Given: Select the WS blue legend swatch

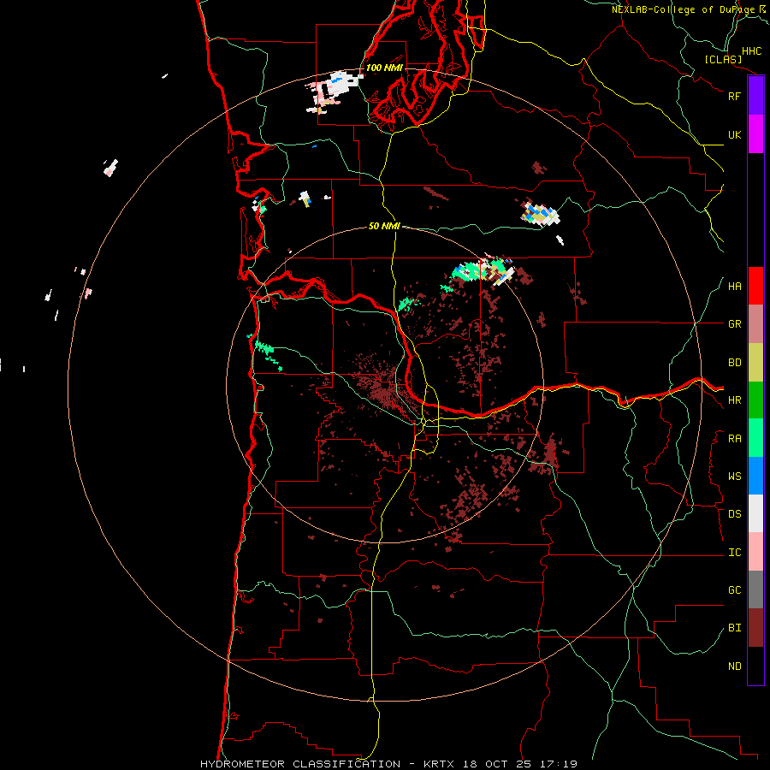Looking at the screenshot, I should coord(755,476).
